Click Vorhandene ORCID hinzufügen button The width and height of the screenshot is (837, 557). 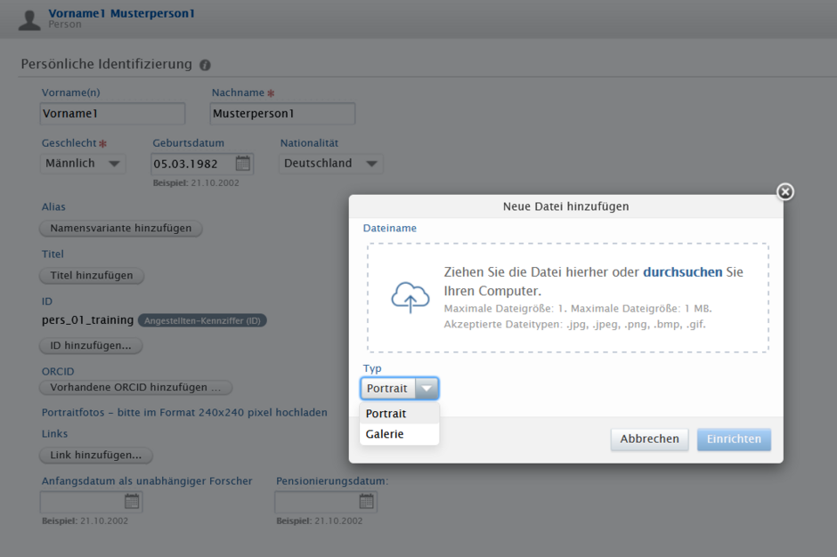pyautogui.click(x=135, y=387)
